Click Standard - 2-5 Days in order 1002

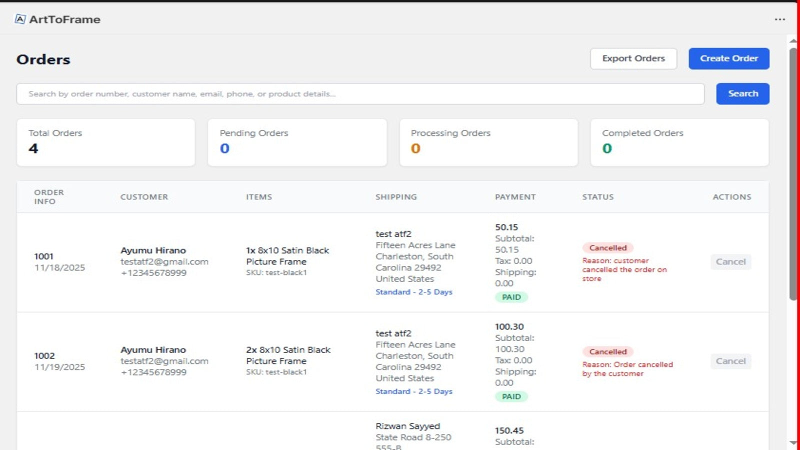tap(414, 391)
